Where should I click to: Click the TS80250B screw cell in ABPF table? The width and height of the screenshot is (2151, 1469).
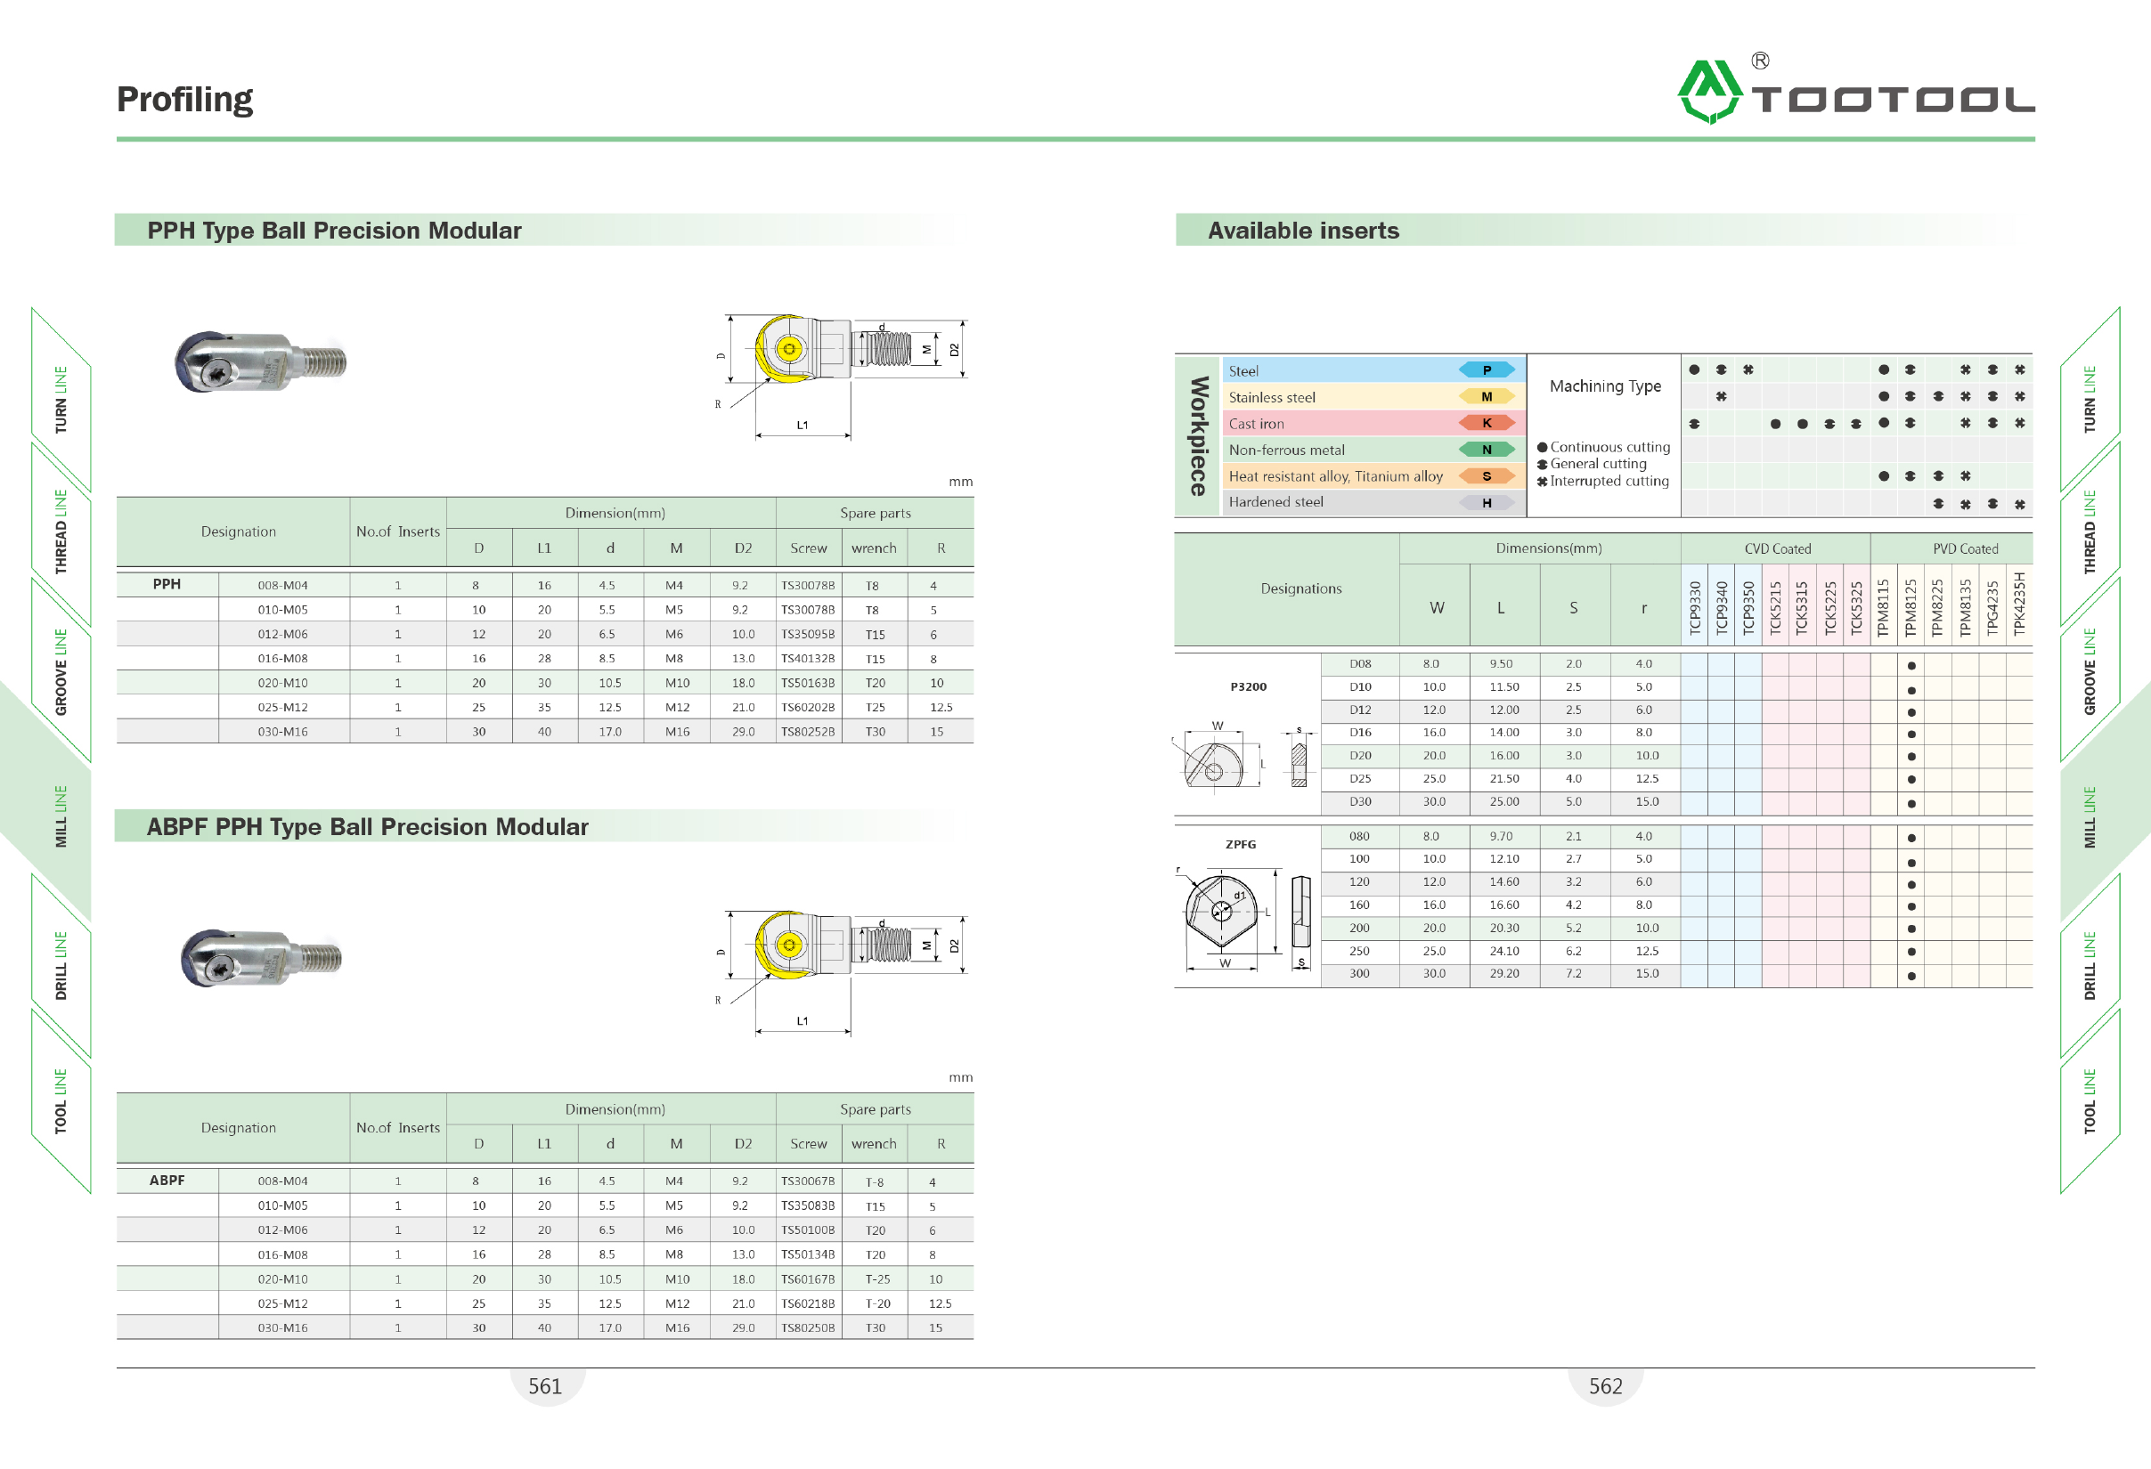(808, 1328)
